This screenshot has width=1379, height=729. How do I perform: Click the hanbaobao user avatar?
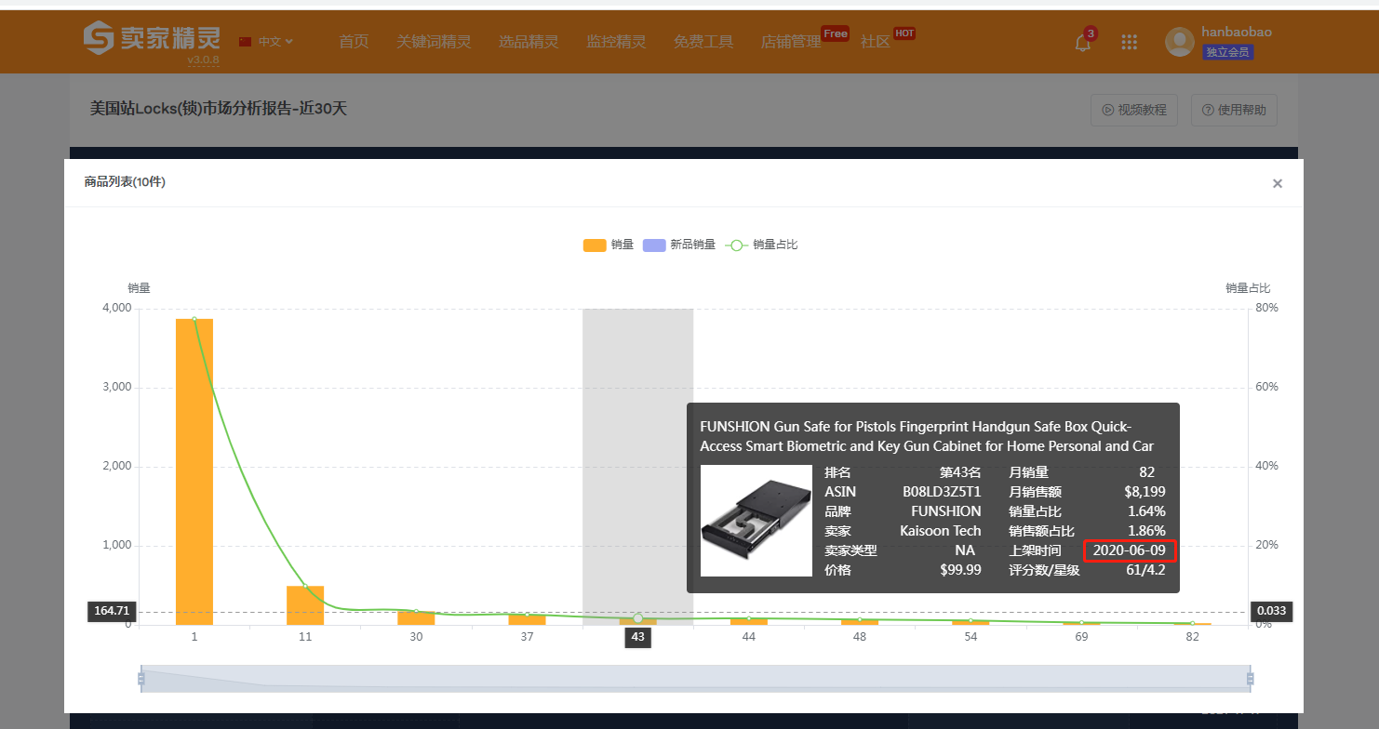pyautogui.click(x=1180, y=42)
